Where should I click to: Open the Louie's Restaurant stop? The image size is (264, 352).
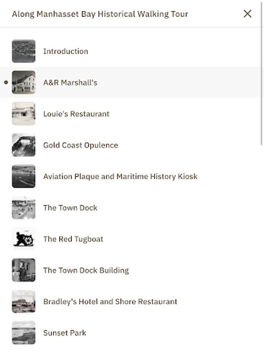76,114
